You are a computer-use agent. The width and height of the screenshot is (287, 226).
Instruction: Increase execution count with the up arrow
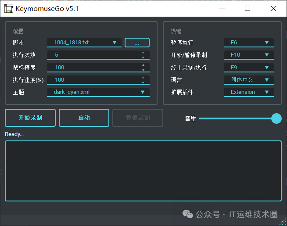[143, 53]
